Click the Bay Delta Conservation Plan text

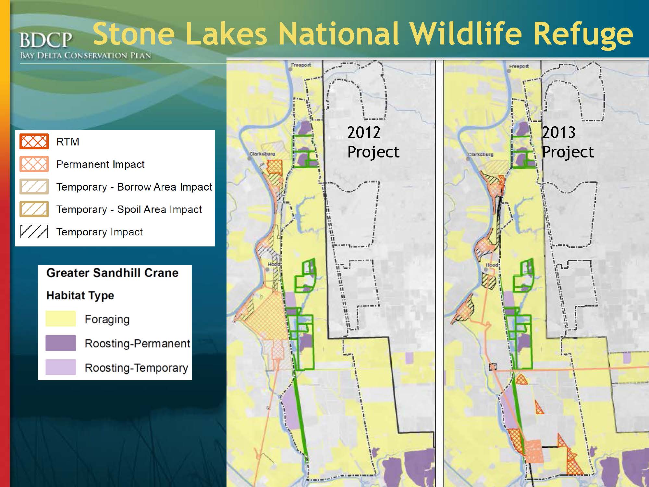coord(85,56)
